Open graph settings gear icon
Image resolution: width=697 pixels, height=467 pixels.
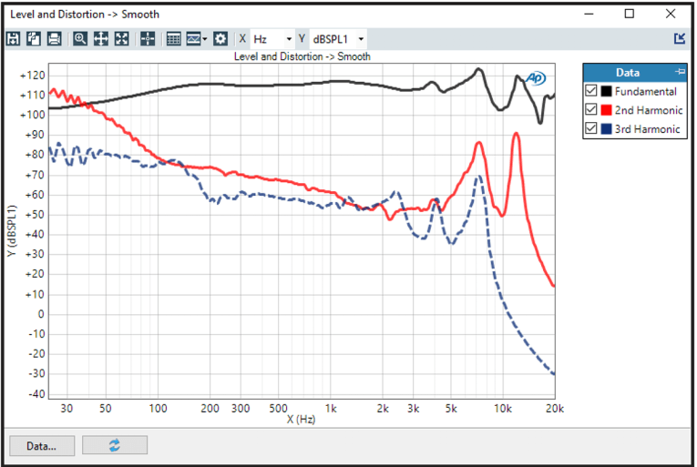[220, 39]
